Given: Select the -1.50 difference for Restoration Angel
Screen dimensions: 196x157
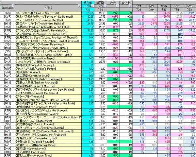Looking at the screenshot, I should click(113, 58).
